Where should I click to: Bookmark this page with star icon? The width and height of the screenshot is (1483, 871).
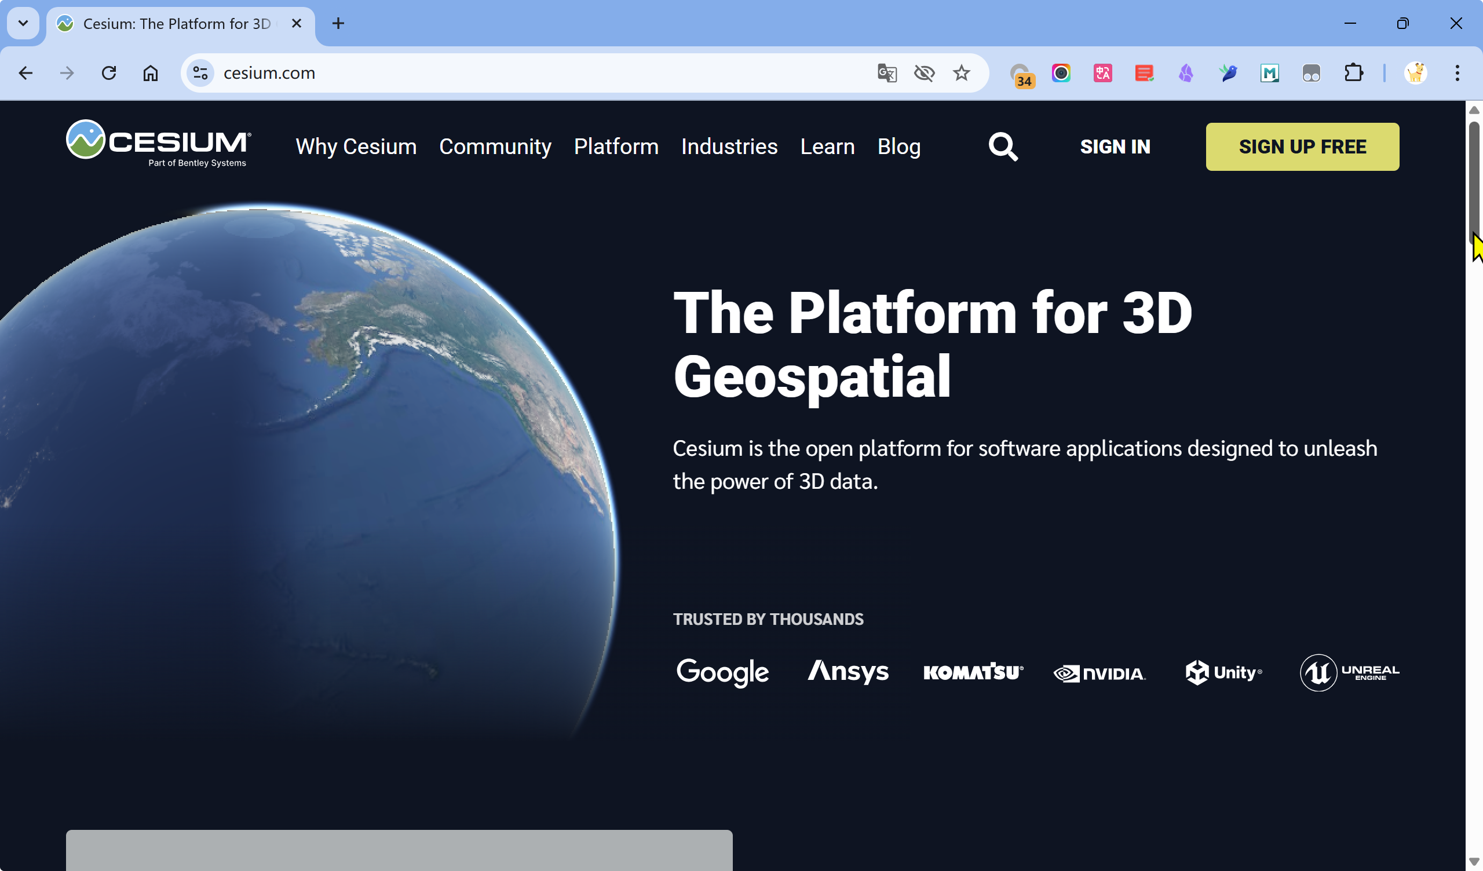961,73
